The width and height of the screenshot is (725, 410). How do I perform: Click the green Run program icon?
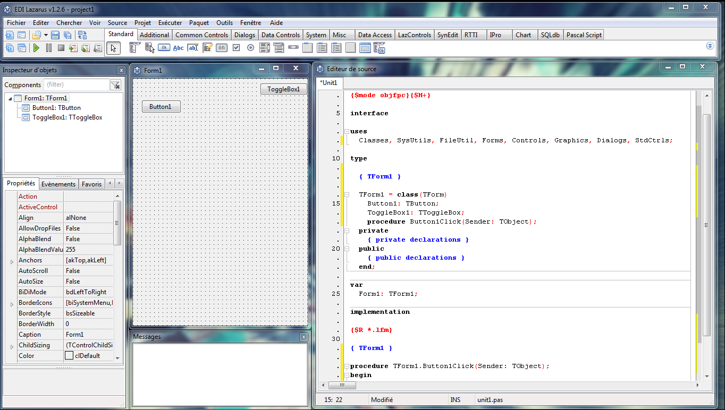point(36,48)
